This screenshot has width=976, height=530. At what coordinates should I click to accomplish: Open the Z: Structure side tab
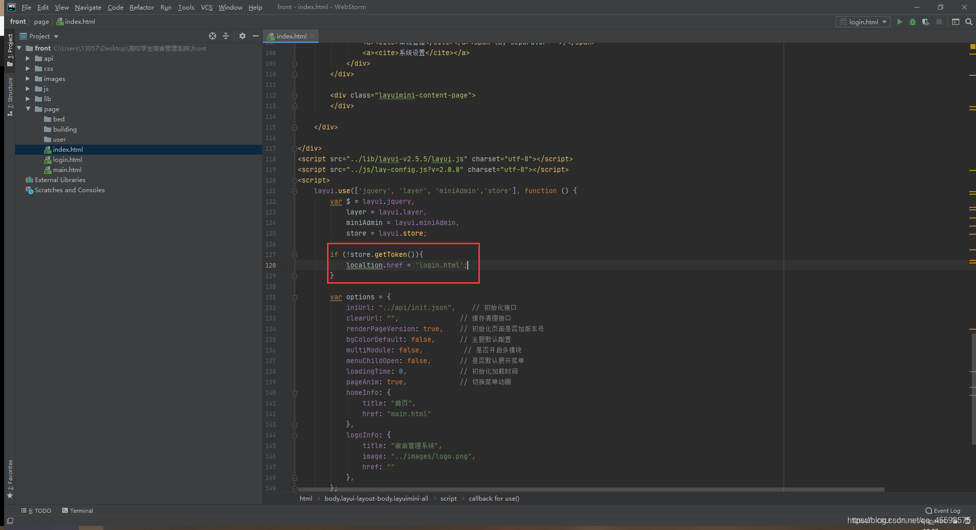click(x=10, y=96)
